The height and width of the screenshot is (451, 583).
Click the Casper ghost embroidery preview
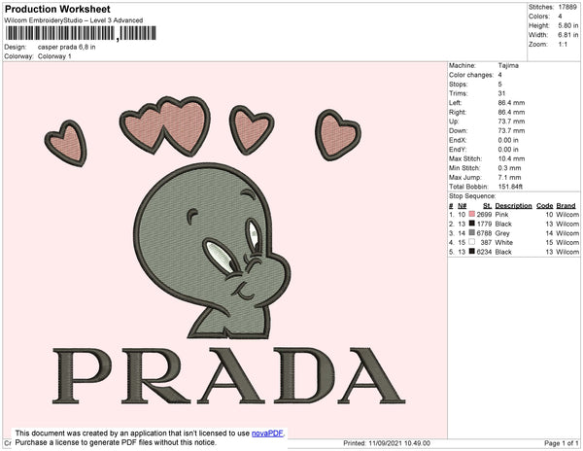point(212,251)
